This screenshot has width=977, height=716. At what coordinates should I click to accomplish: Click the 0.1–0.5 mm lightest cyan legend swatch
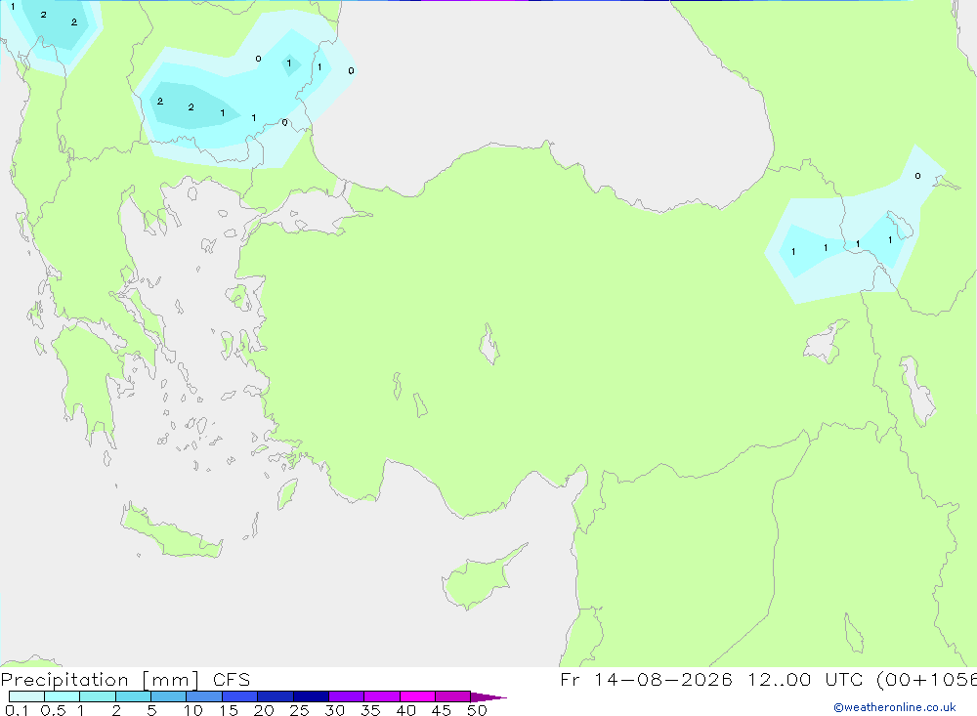[x=26, y=696]
